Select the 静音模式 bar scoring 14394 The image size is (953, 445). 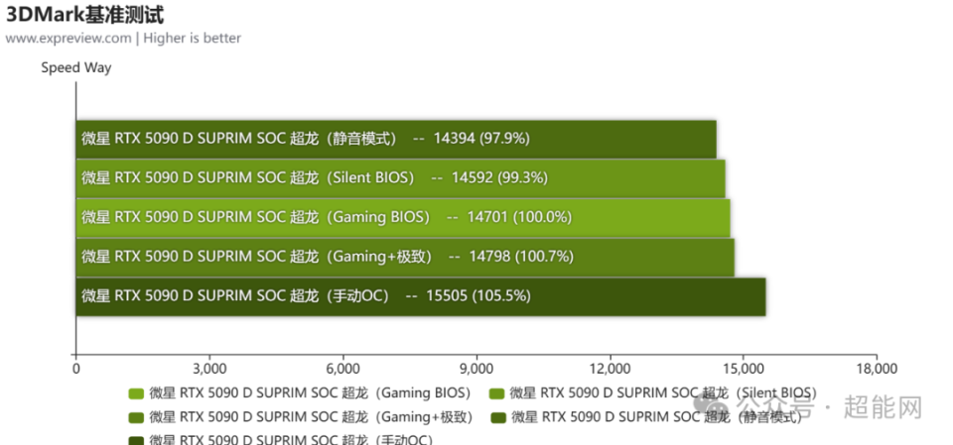396,139
